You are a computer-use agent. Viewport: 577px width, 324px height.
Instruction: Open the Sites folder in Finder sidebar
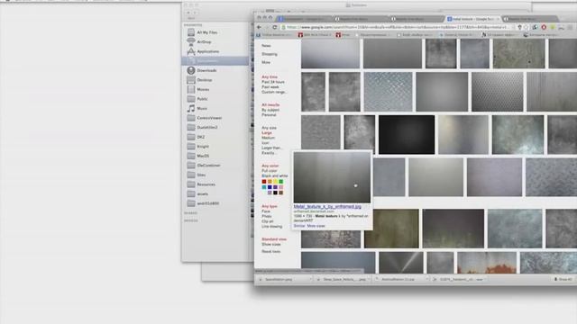click(201, 175)
